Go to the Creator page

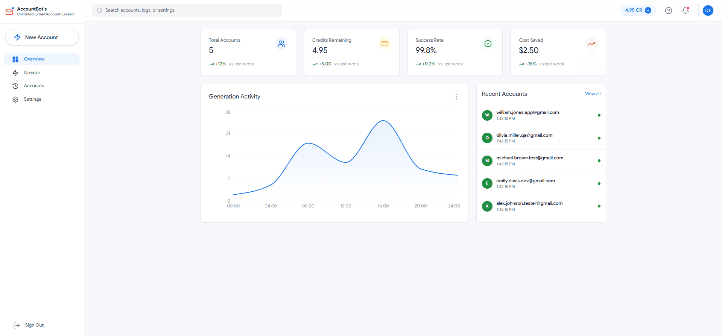click(32, 73)
